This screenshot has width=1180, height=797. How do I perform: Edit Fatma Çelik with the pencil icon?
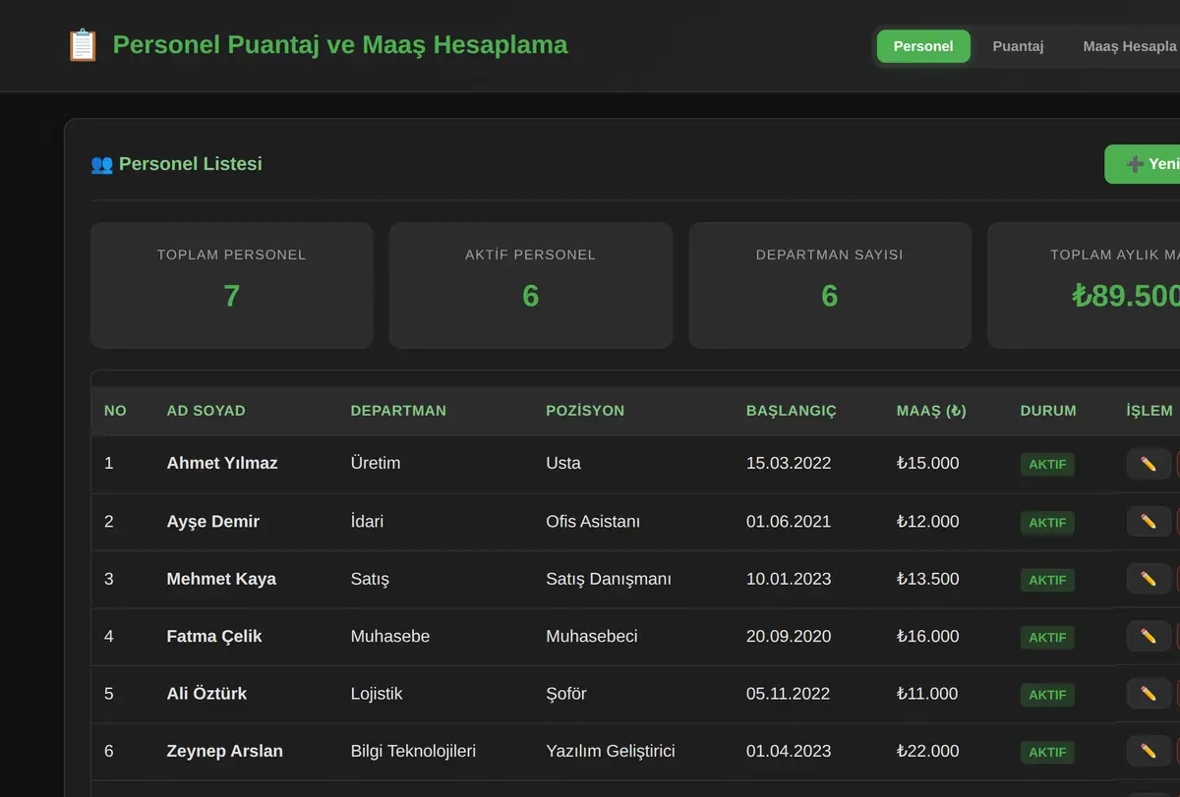coord(1149,637)
